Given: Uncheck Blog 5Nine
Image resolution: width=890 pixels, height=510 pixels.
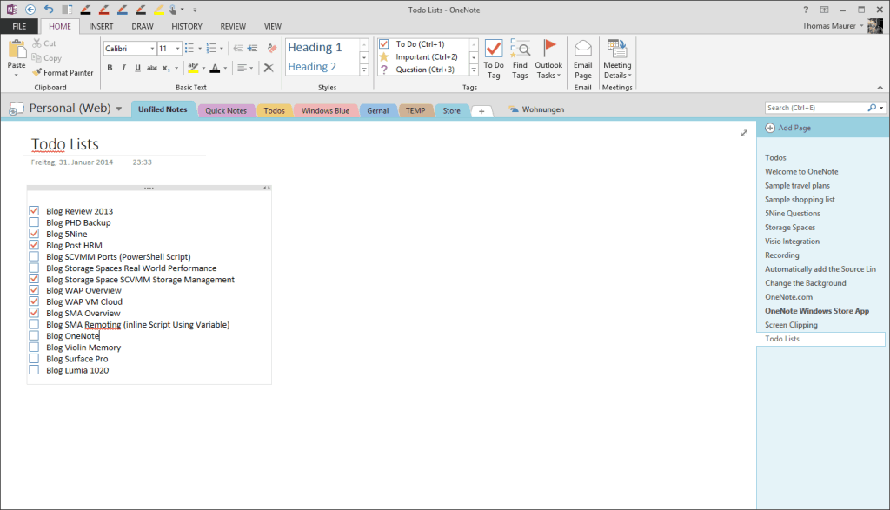Looking at the screenshot, I should [x=34, y=234].
